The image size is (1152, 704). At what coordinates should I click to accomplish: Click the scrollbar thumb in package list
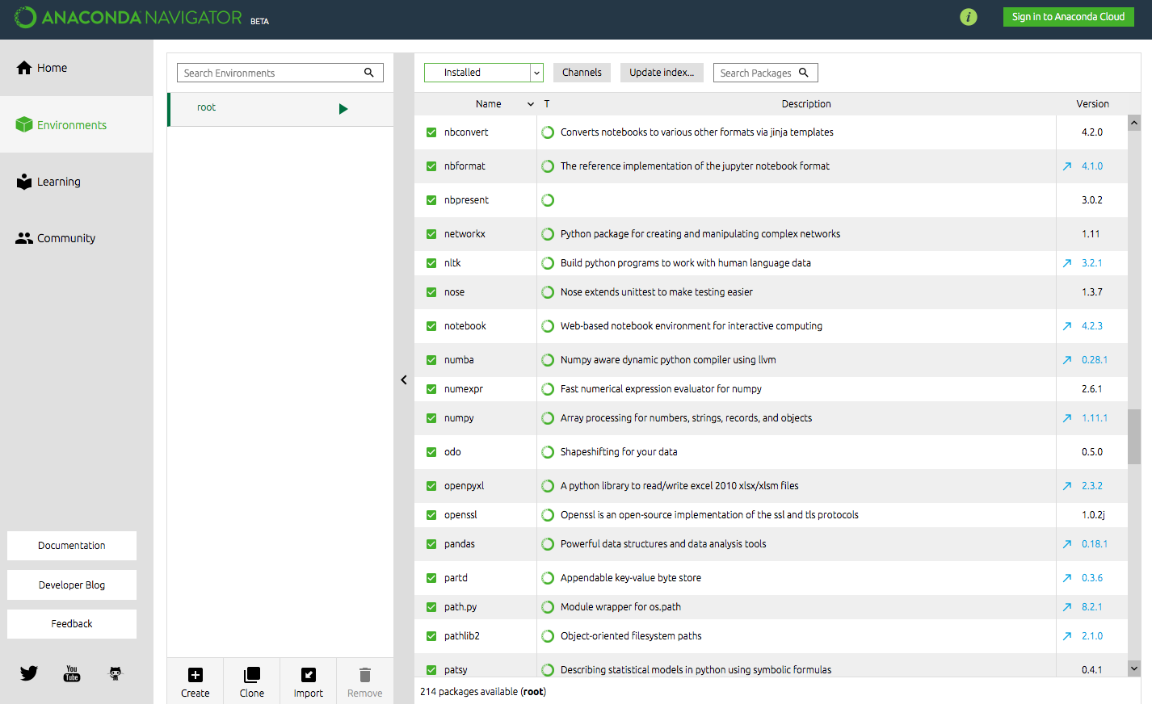(1134, 437)
